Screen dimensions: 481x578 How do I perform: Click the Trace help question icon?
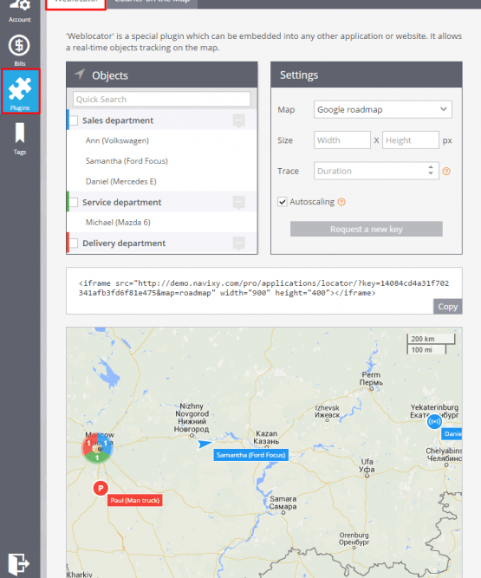[446, 172]
